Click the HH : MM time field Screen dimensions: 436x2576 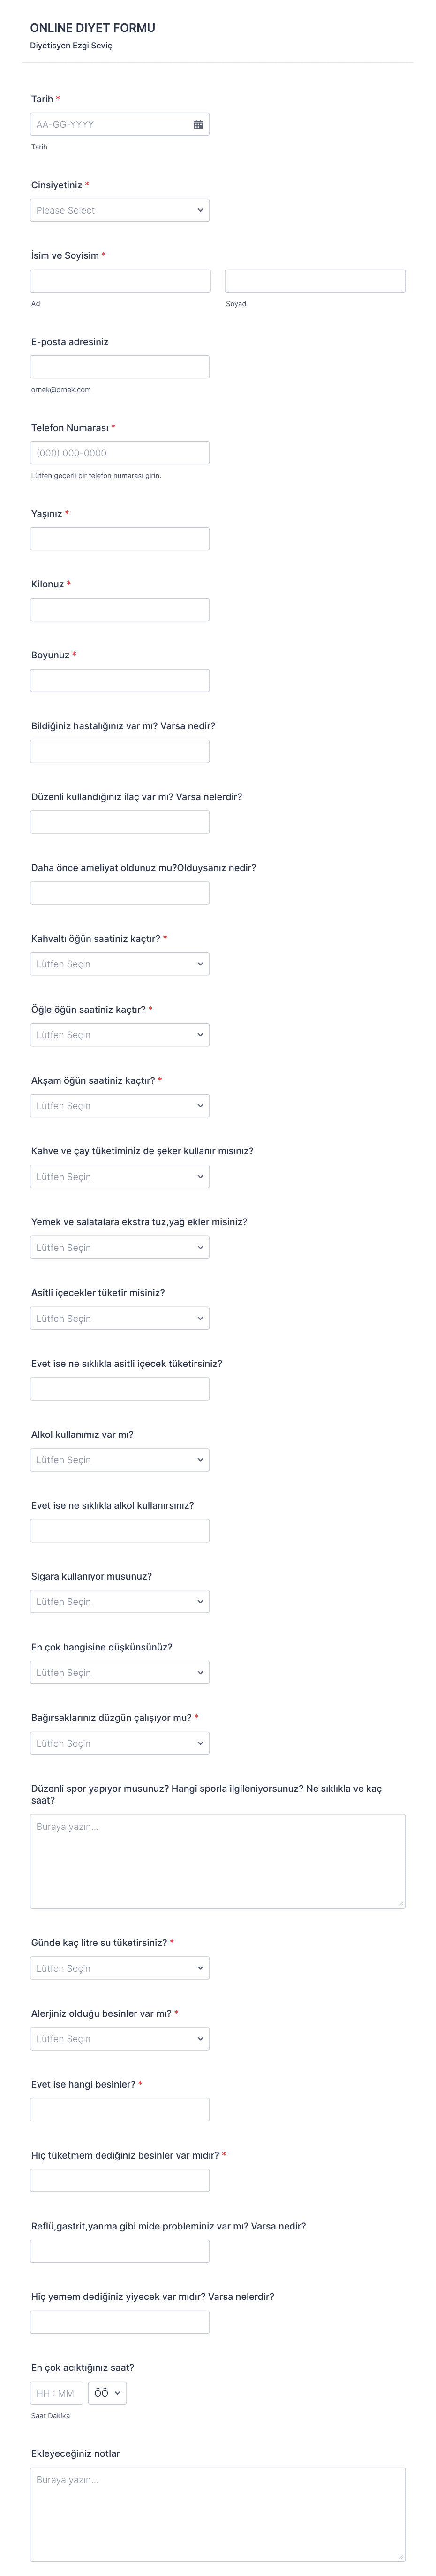pos(56,2393)
